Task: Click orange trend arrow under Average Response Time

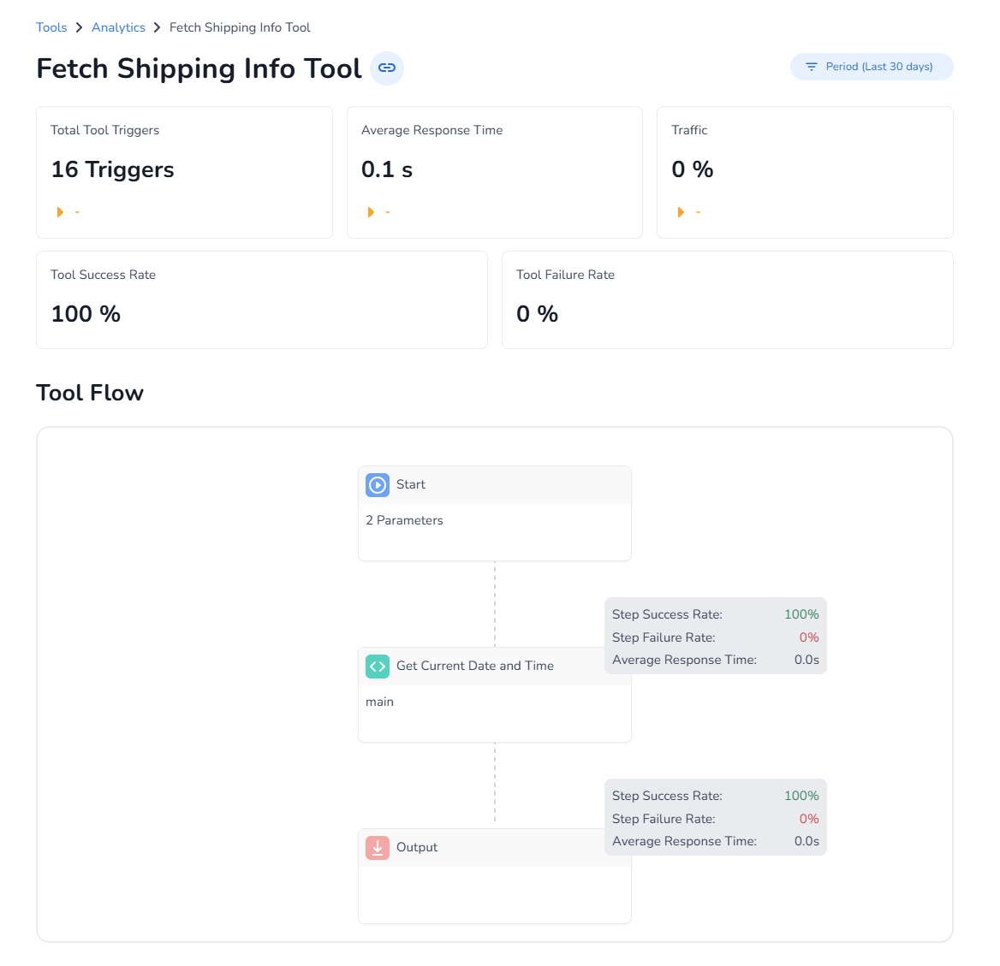Action: click(371, 212)
